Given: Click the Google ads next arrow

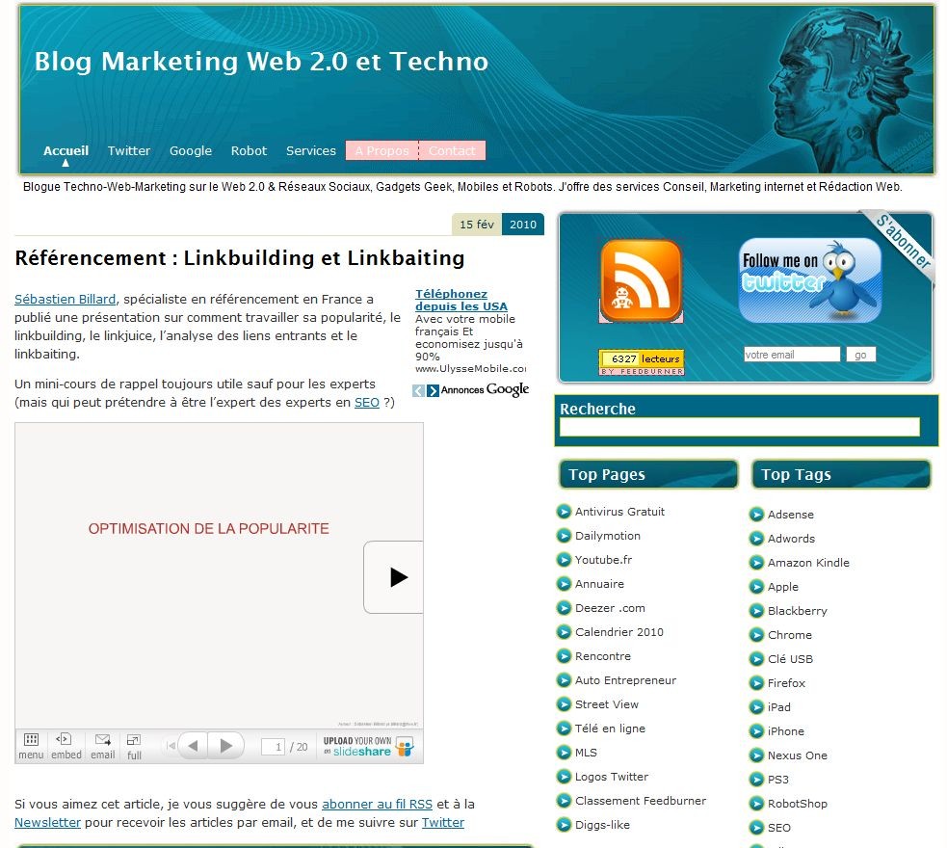Looking at the screenshot, I should [433, 391].
